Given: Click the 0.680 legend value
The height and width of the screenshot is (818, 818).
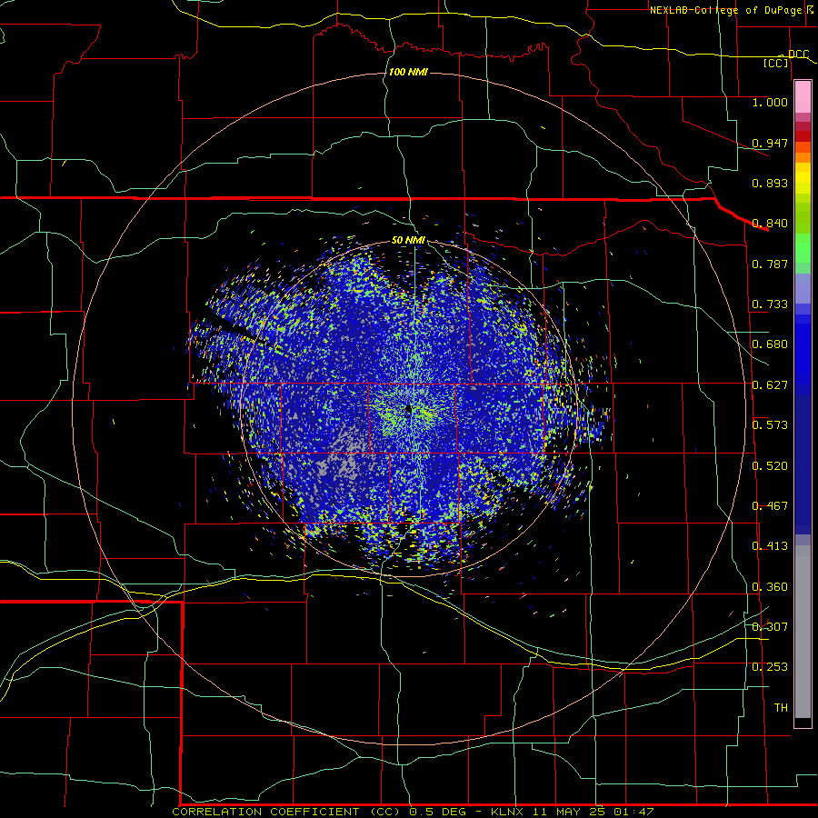Looking at the screenshot, I should coord(770,344).
